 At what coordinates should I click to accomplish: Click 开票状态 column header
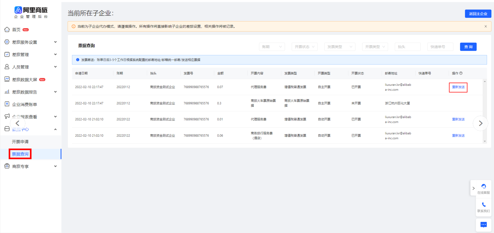point(358,73)
